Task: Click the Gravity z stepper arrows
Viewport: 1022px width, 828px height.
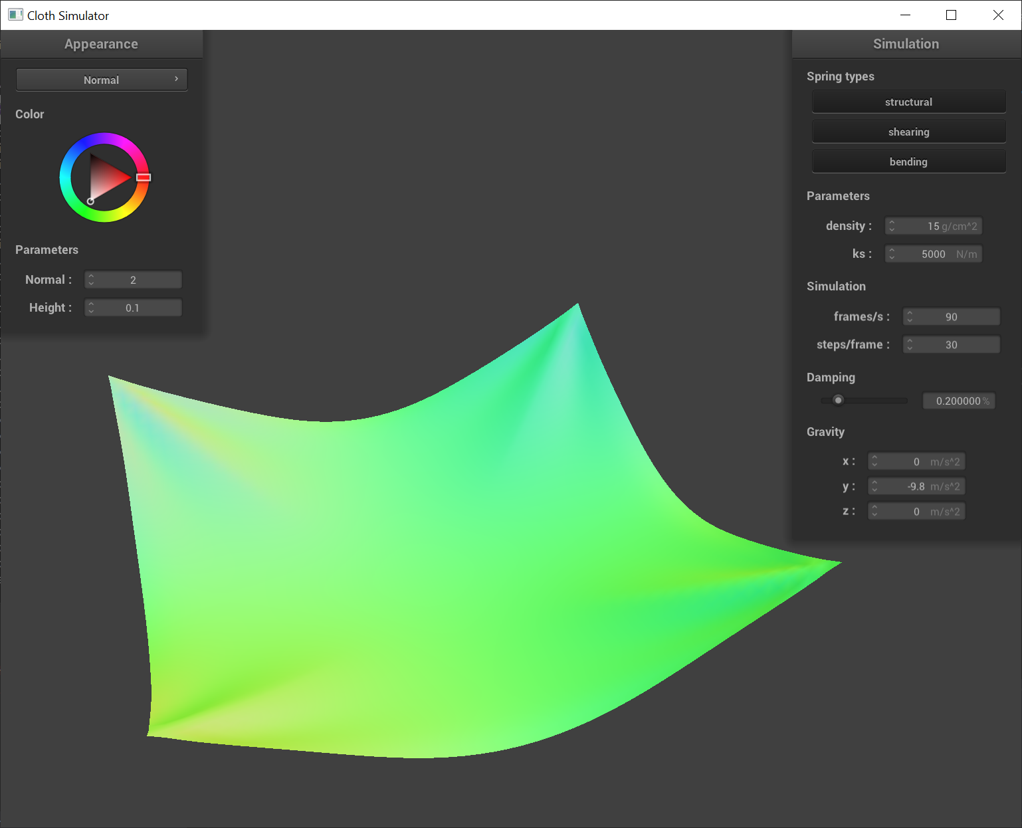Action: 874,511
